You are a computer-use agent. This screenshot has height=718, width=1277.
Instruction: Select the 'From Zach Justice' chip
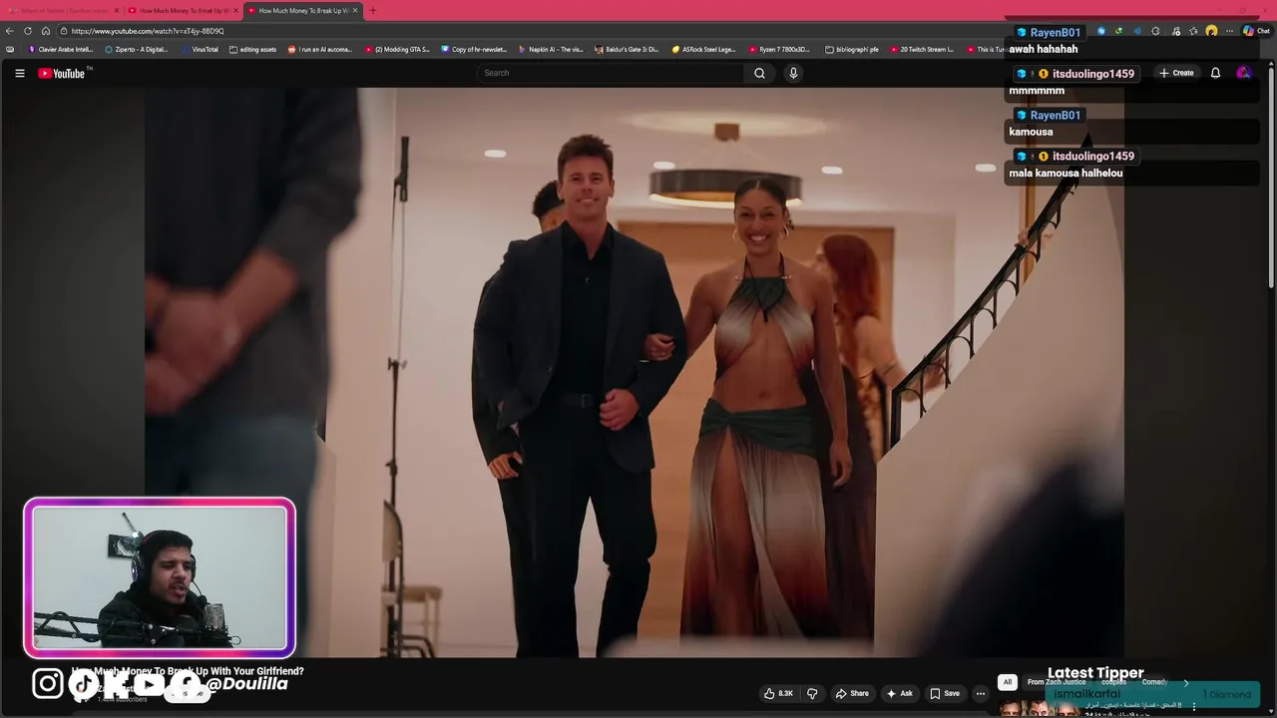[x=1056, y=682]
